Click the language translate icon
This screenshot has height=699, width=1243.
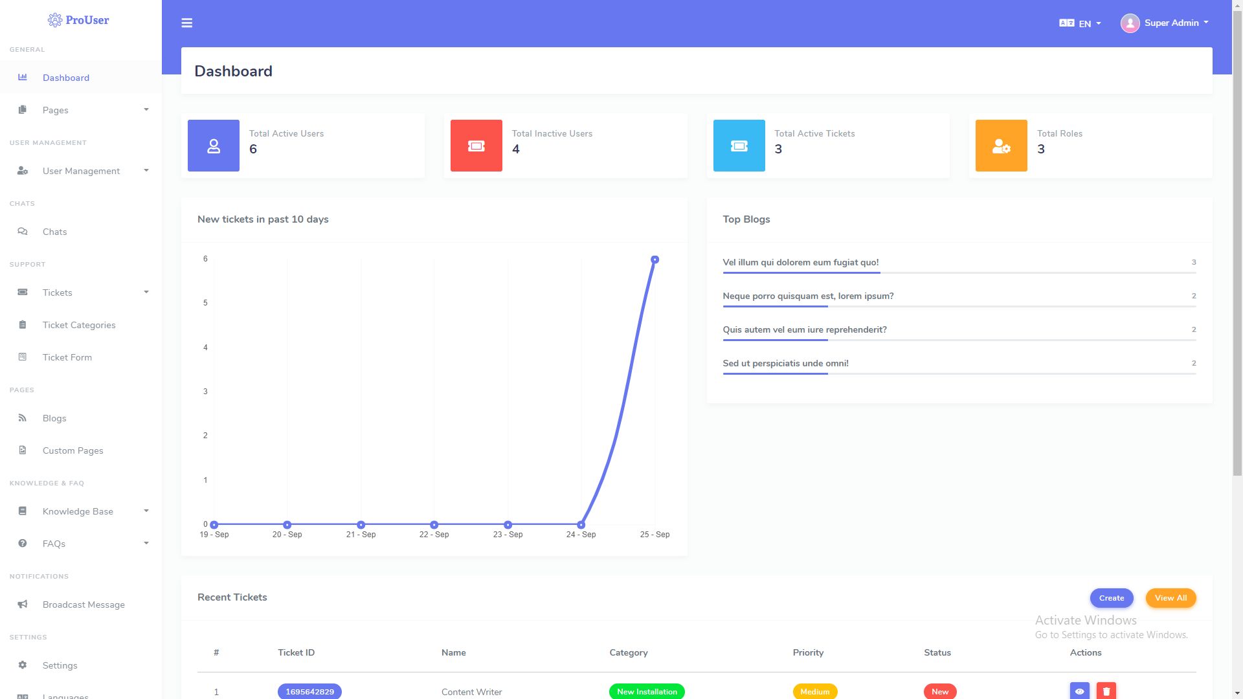tap(1066, 23)
